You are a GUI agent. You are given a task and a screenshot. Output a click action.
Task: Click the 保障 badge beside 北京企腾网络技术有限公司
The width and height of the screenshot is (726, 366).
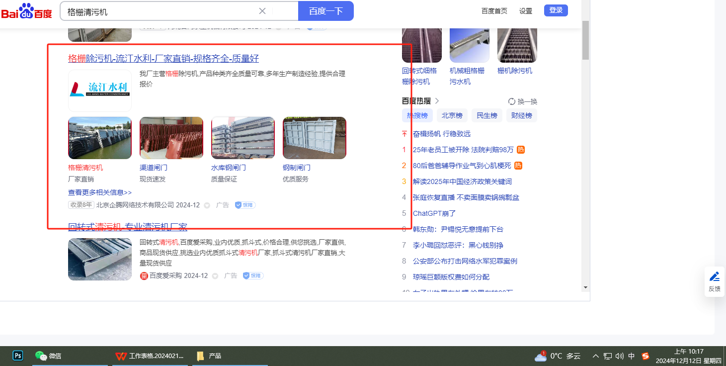pyautogui.click(x=245, y=205)
